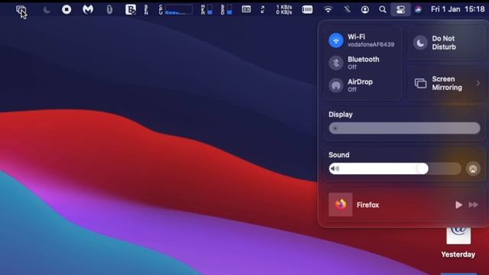Open Do Not Disturb options via its label

pyautogui.click(x=444, y=43)
